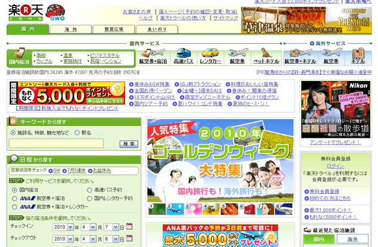The image size is (378, 247).
Task: Open the domestic 航空券 airplane icon
Action: click(237, 57)
